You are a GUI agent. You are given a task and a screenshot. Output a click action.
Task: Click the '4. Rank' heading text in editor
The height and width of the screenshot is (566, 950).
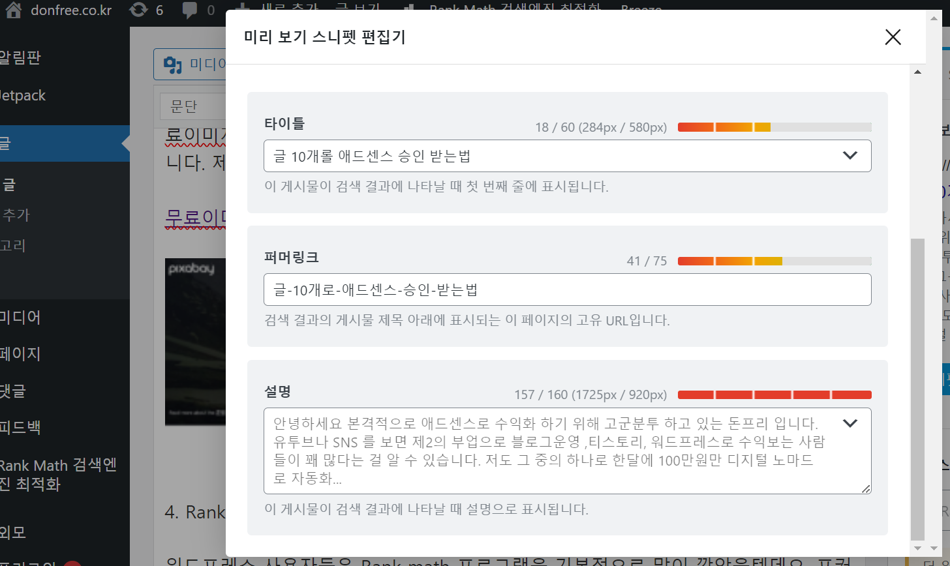tap(195, 512)
